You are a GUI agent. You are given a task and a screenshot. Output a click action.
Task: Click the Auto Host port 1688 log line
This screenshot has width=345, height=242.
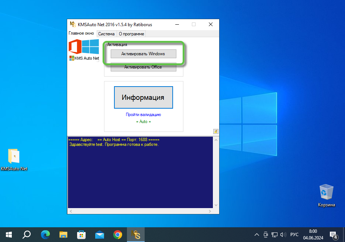pyautogui.click(x=114, y=140)
